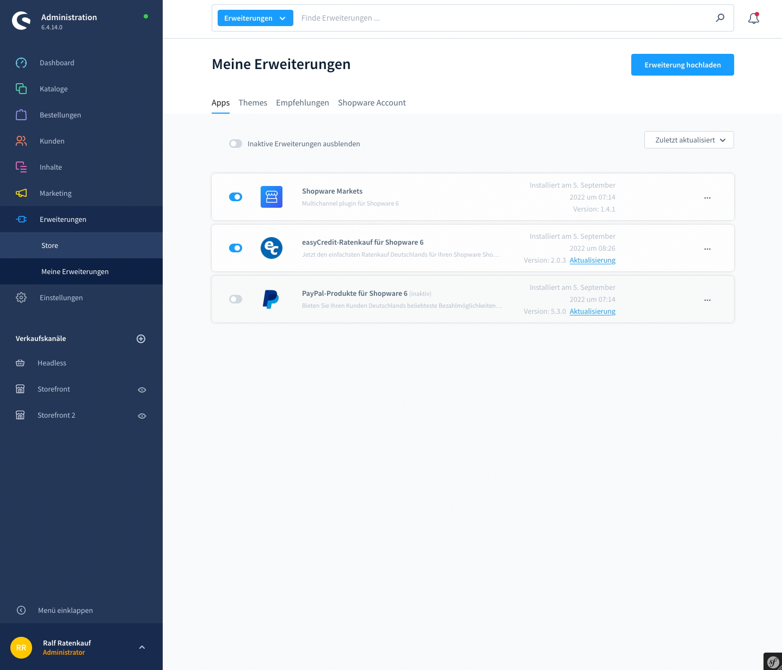Add a new Verkaufskanal with plus icon

point(141,339)
